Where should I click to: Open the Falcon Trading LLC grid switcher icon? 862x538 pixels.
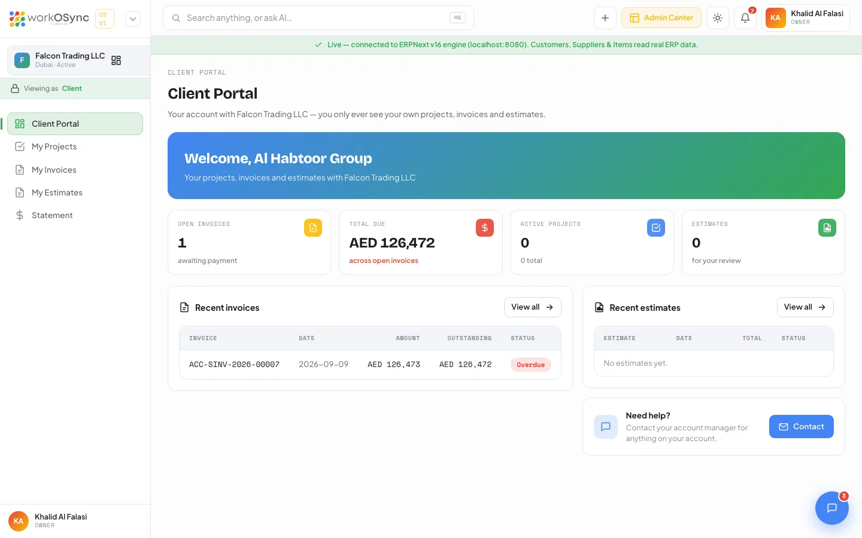[x=116, y=60]
